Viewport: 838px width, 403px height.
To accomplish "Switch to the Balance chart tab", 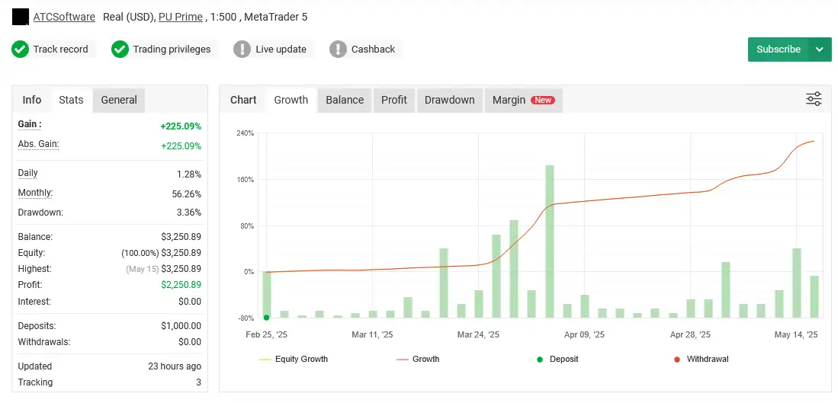I will (345, 100).
